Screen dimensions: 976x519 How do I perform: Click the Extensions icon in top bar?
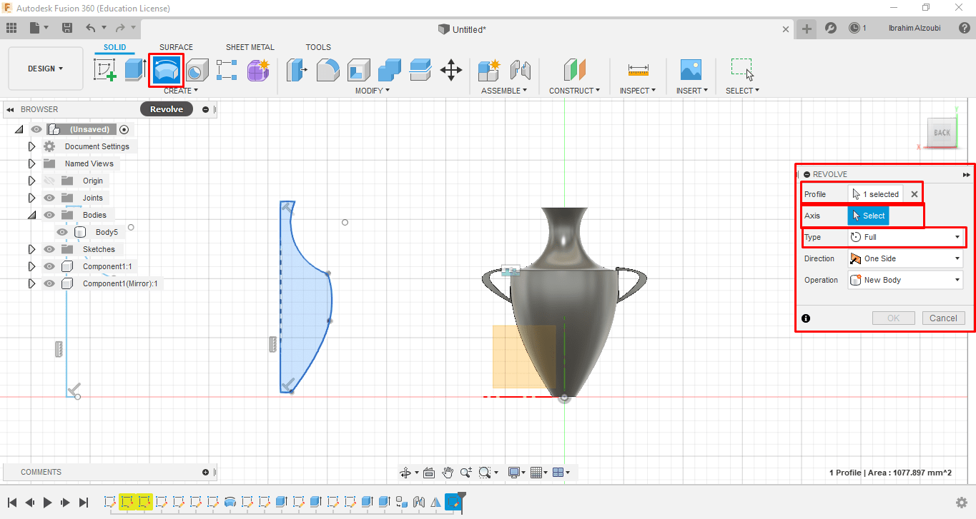831,28
